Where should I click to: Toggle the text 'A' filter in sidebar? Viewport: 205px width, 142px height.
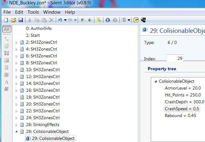(7, 82)
